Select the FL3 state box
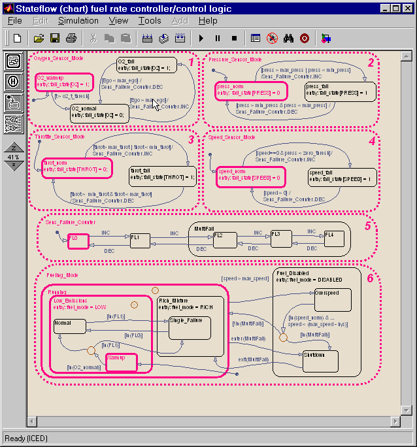The width and height of the screenshot is (417, 447). point(281,239)
